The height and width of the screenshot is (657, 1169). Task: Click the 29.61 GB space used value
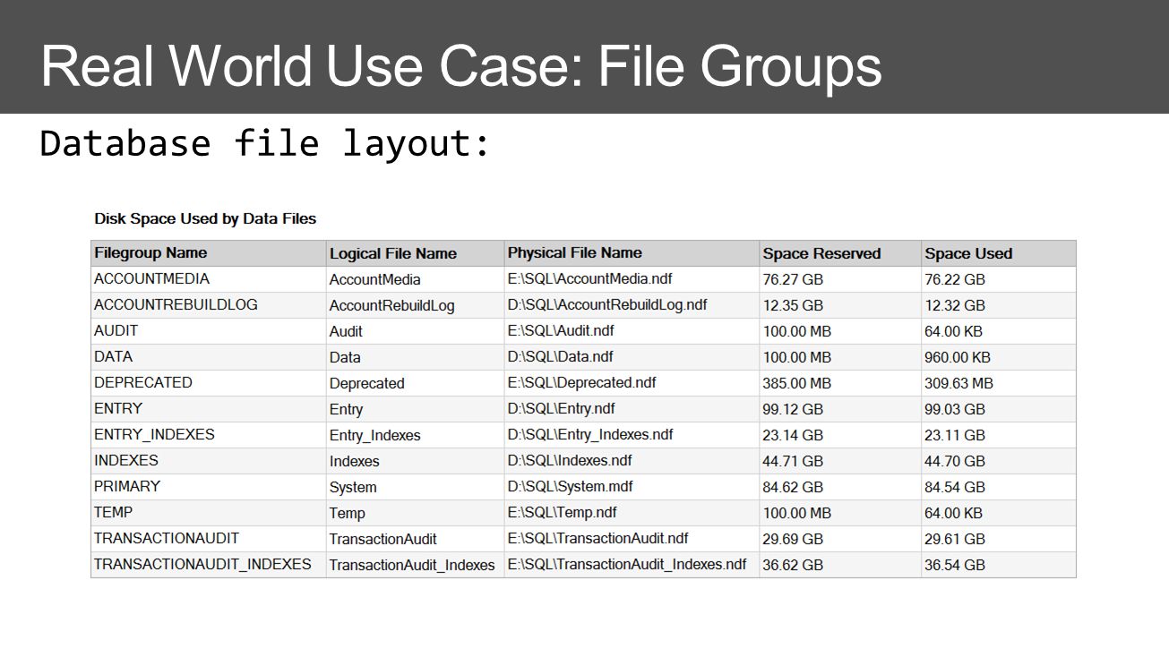coord(955,540)
